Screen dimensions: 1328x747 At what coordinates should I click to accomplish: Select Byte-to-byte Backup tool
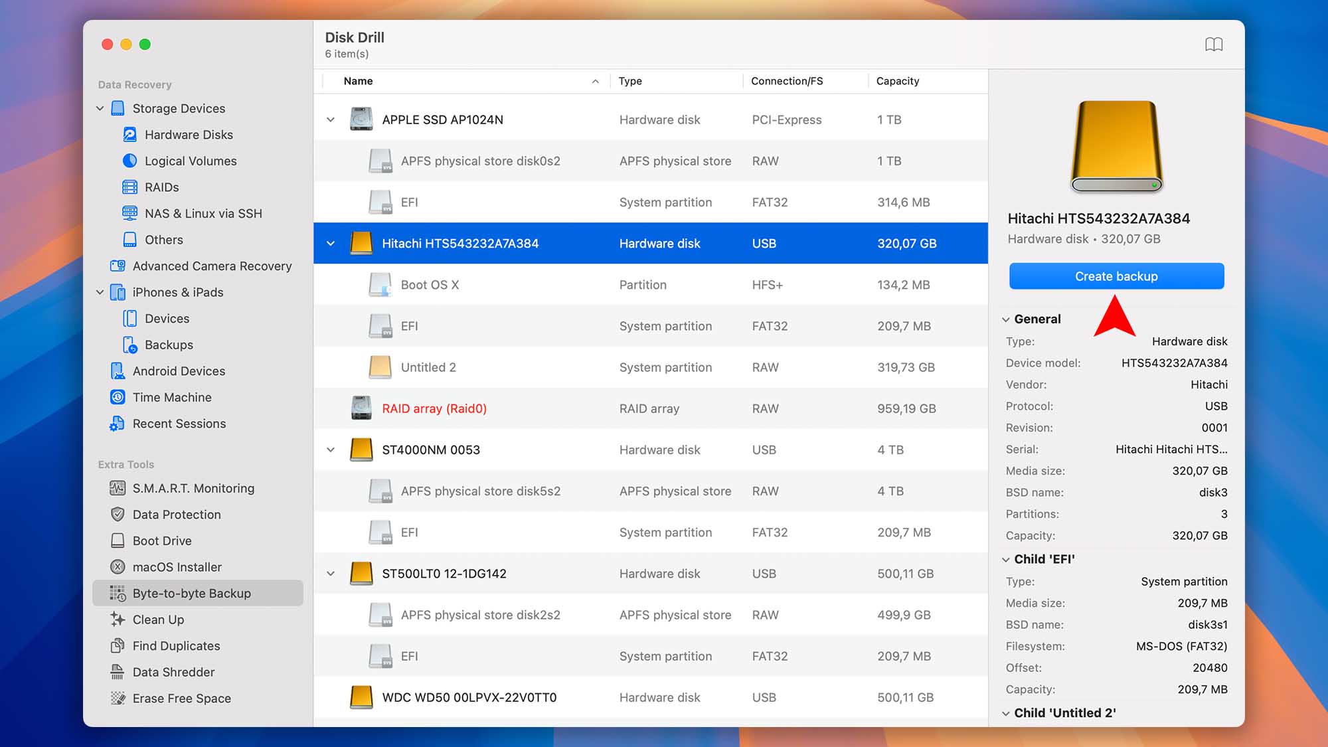(198, 593)
